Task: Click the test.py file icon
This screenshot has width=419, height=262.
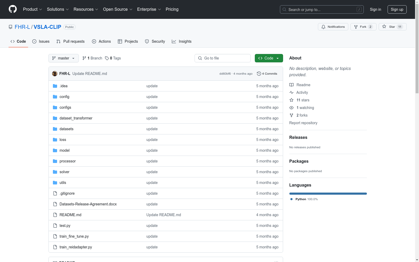Action: pos(55,226)
